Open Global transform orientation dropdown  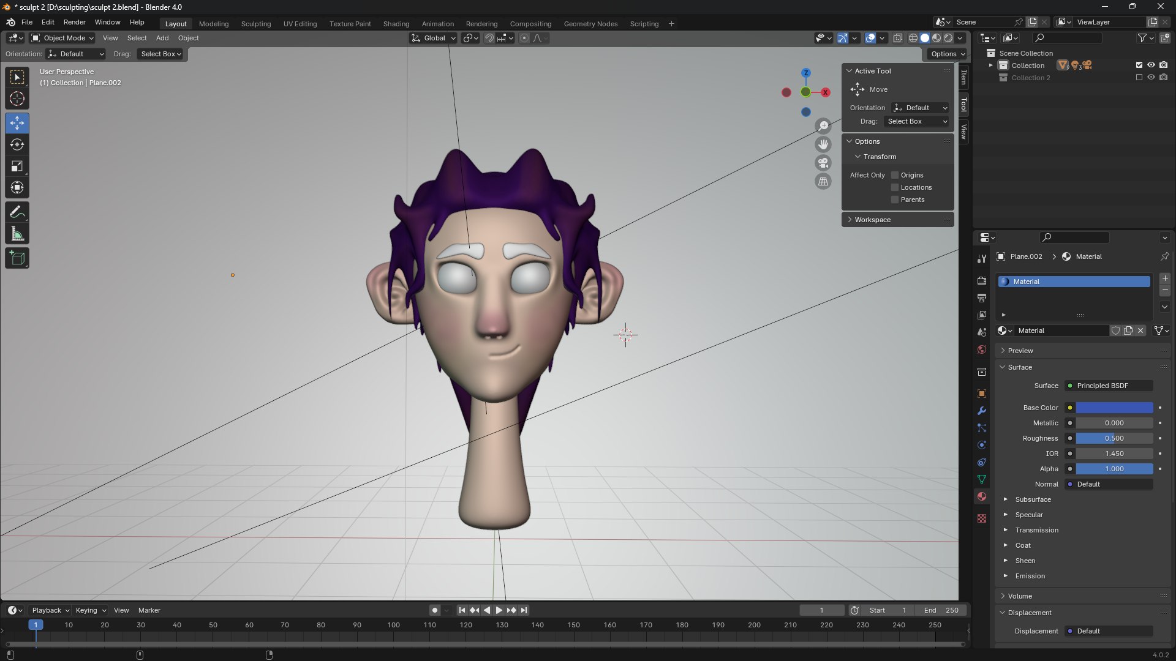(434, 38)
